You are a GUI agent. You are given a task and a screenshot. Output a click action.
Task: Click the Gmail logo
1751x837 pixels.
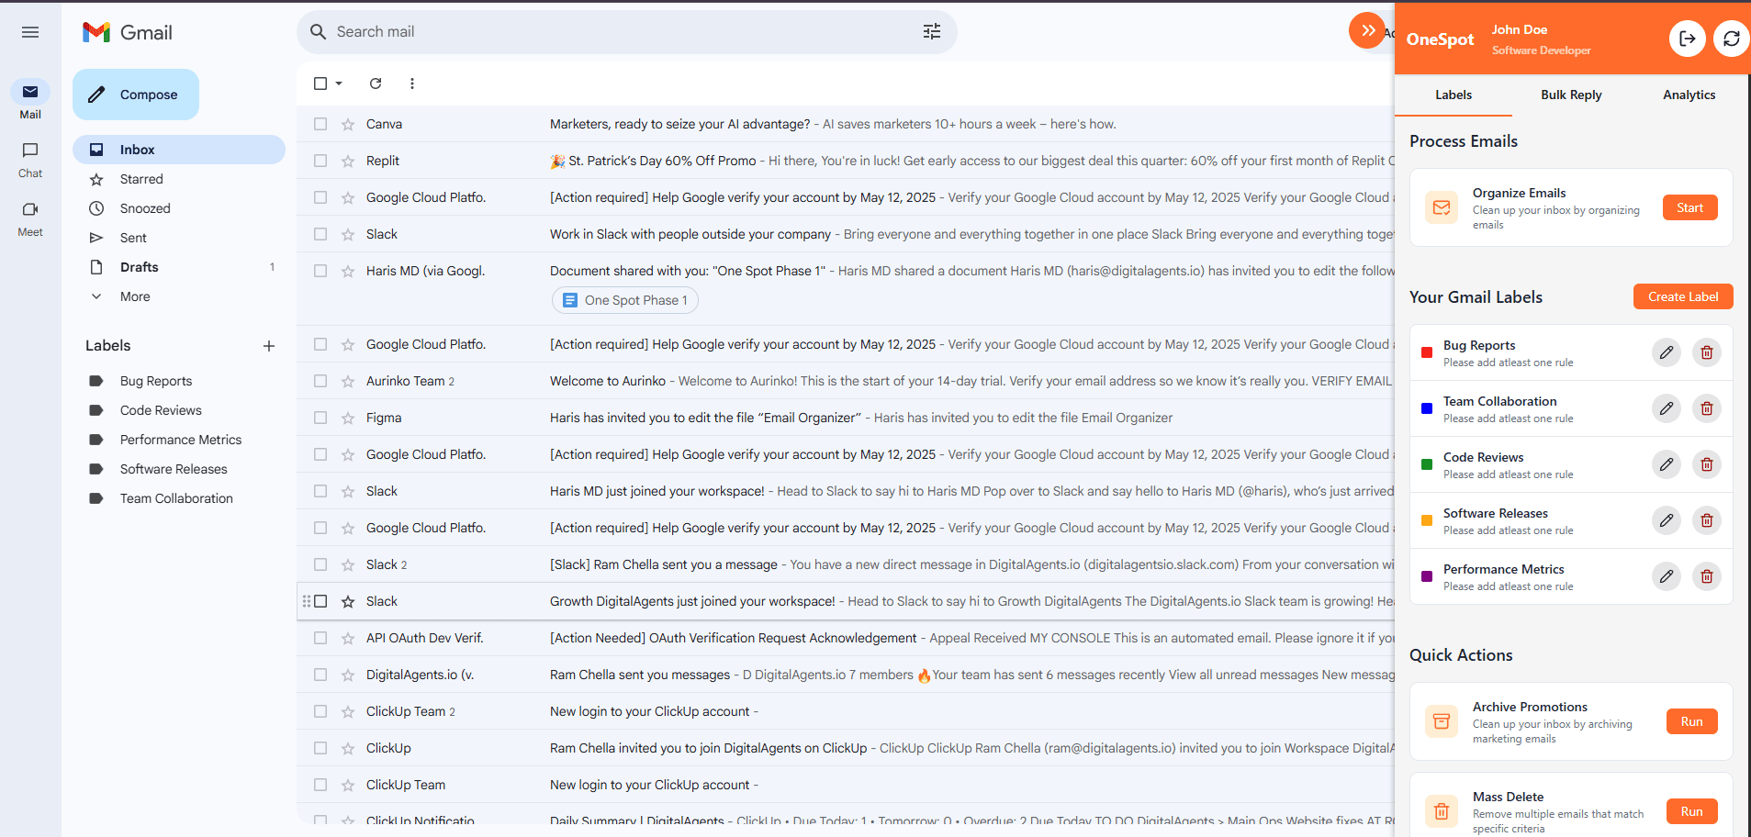(128, 32)
